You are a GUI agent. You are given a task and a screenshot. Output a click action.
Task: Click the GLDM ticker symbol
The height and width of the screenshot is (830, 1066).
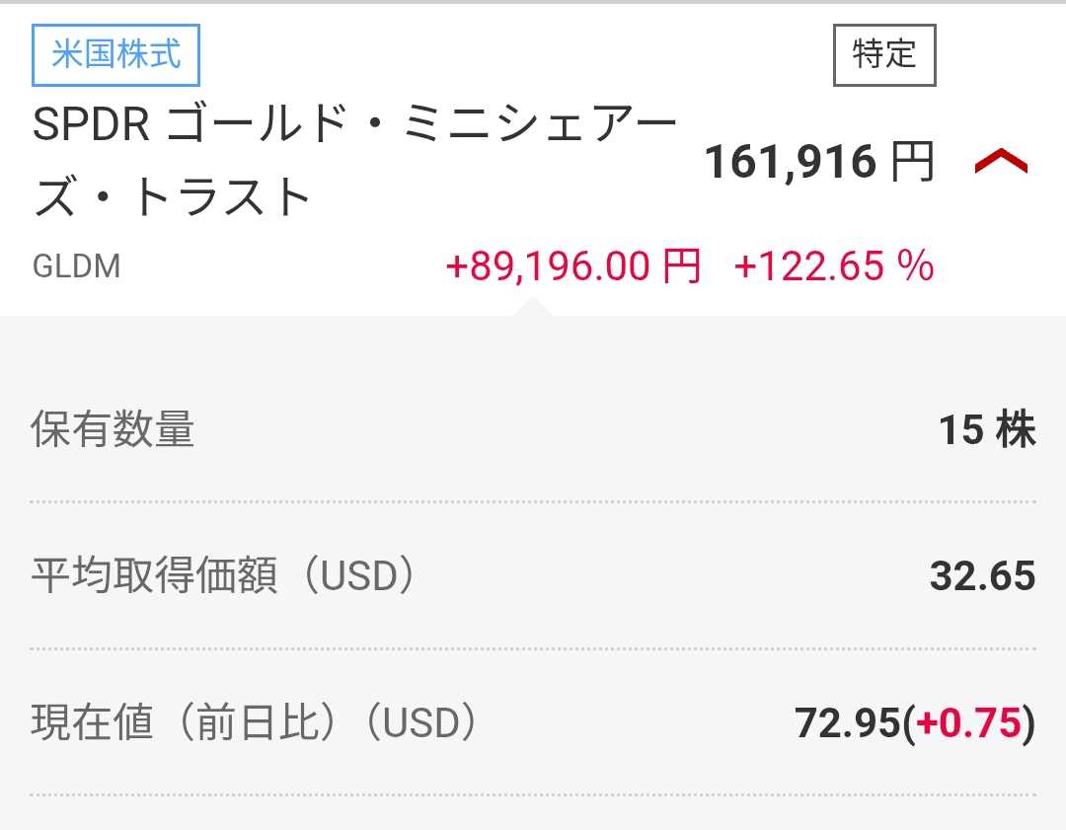coord(76,267)
